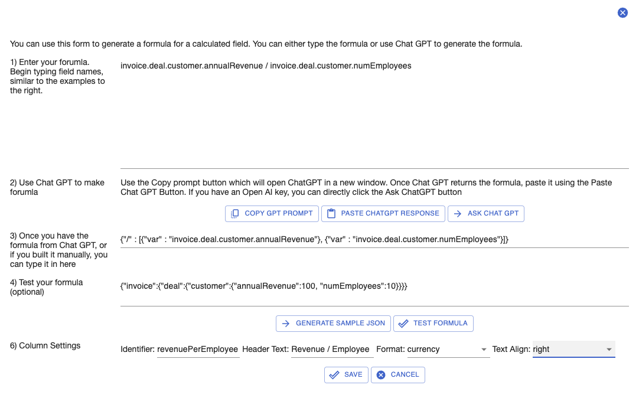Click the Identifier field revenuePerEmployee
This screenshot has width=639, height=411.
(x=198, y=350)
